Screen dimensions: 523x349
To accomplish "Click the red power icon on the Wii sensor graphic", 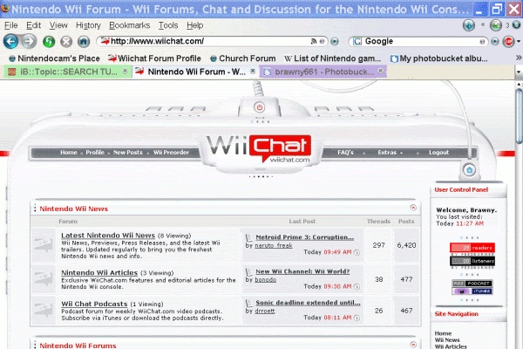I will tap(259, 107).
